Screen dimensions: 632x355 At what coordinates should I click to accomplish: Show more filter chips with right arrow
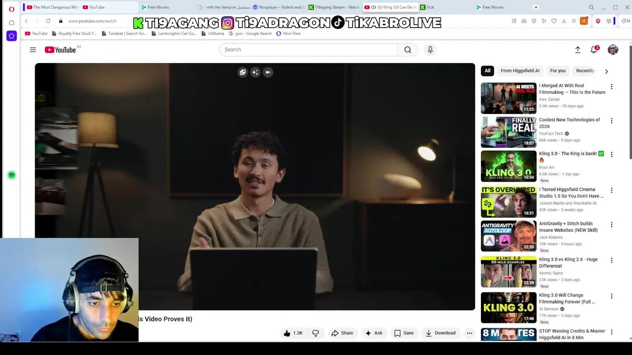tap(606, 71)
